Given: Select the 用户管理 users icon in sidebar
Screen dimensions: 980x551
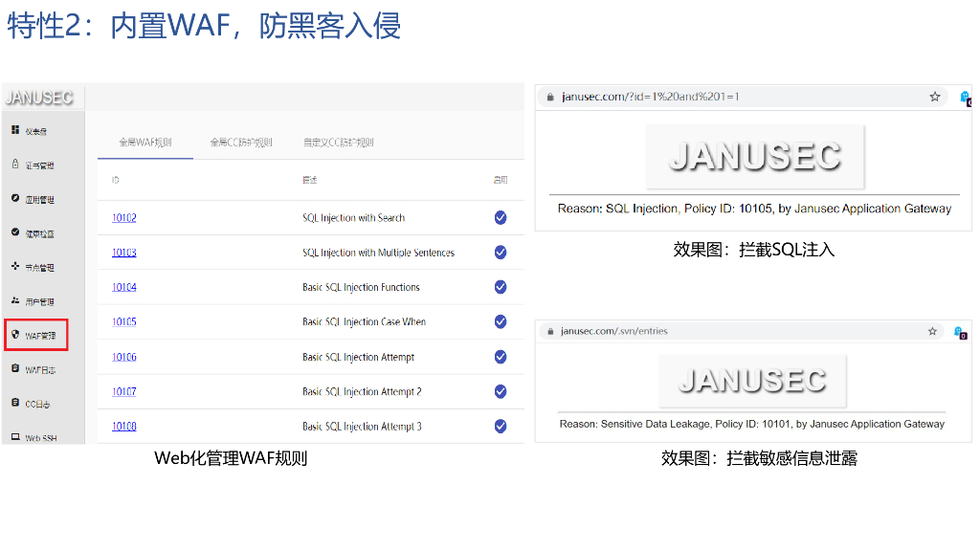Looking at the screenshot, I should click(15, 300).
